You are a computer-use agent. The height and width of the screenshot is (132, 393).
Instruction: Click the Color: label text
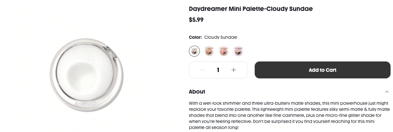point(195,37)
